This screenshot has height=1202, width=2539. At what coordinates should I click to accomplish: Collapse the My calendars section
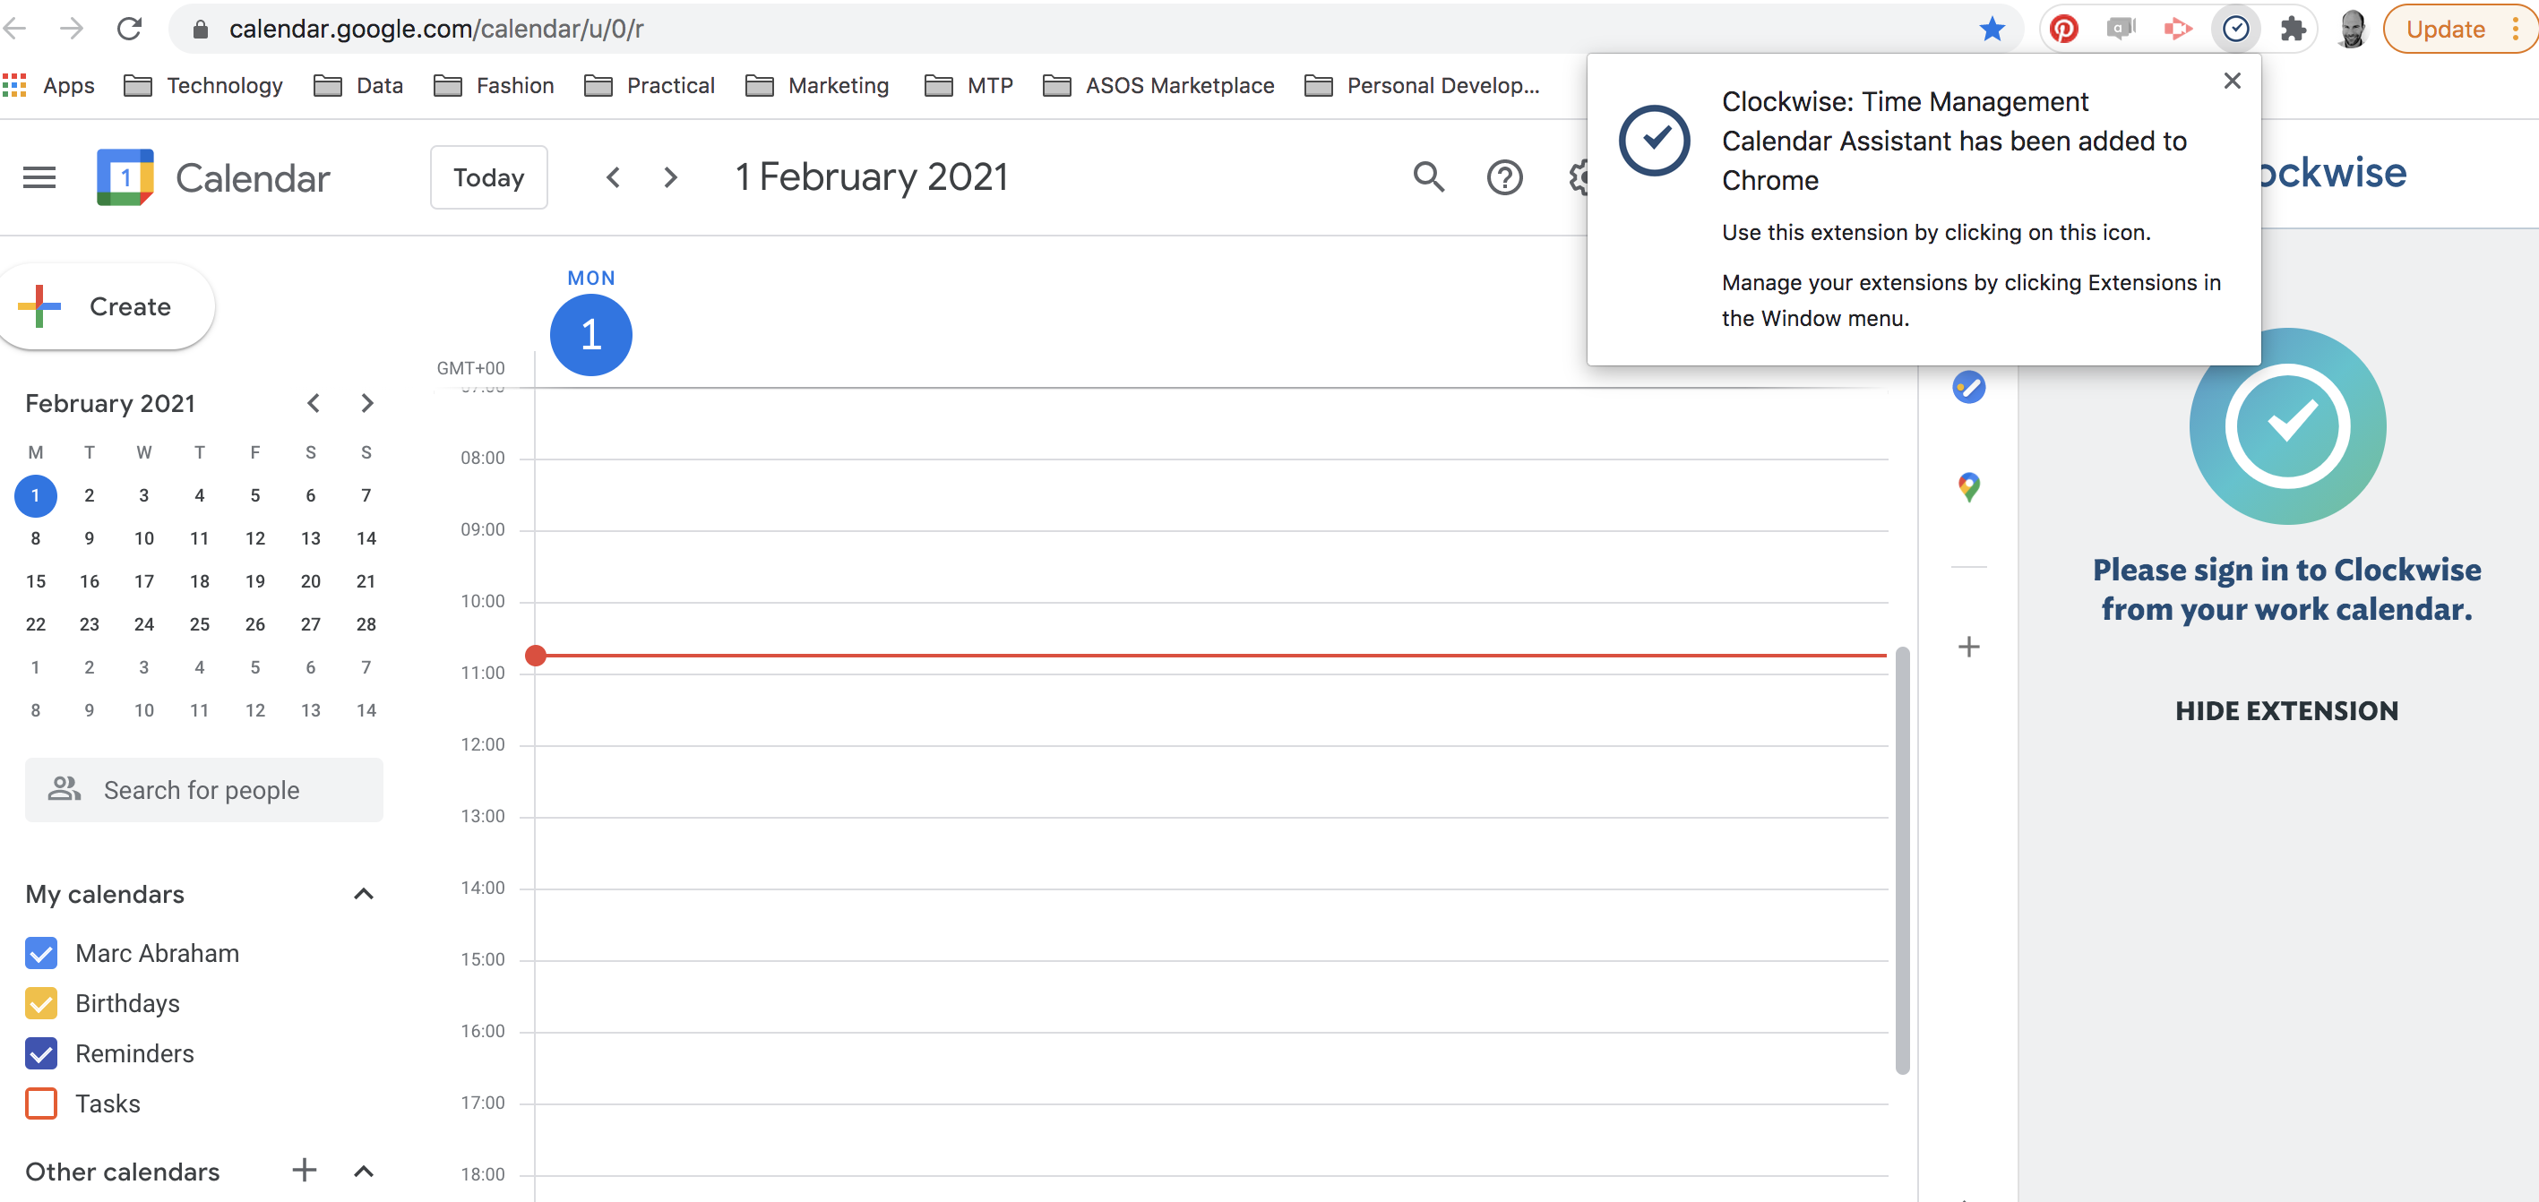coord(364,894)
